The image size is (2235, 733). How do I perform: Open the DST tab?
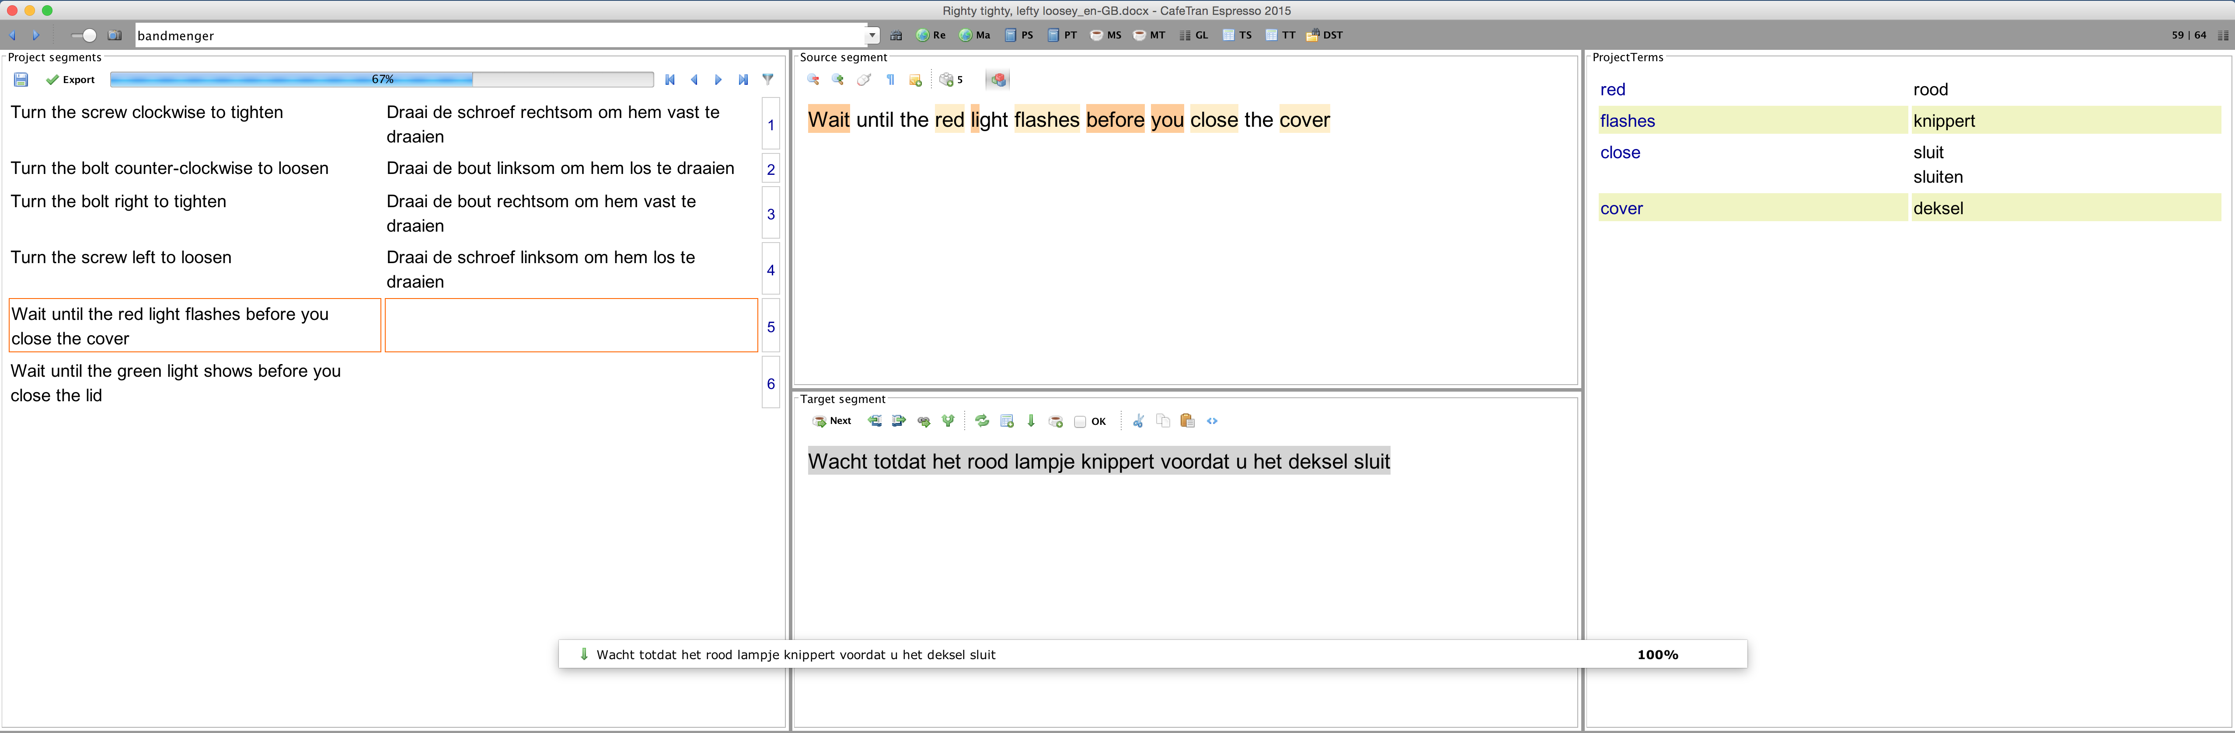pos(1324,35)
